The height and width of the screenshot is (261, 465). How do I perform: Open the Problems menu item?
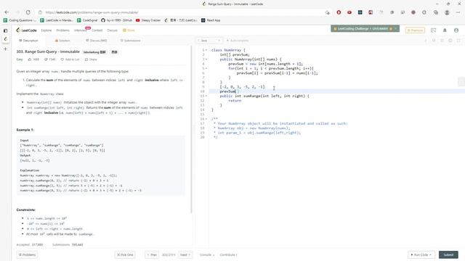coord(62,30)
